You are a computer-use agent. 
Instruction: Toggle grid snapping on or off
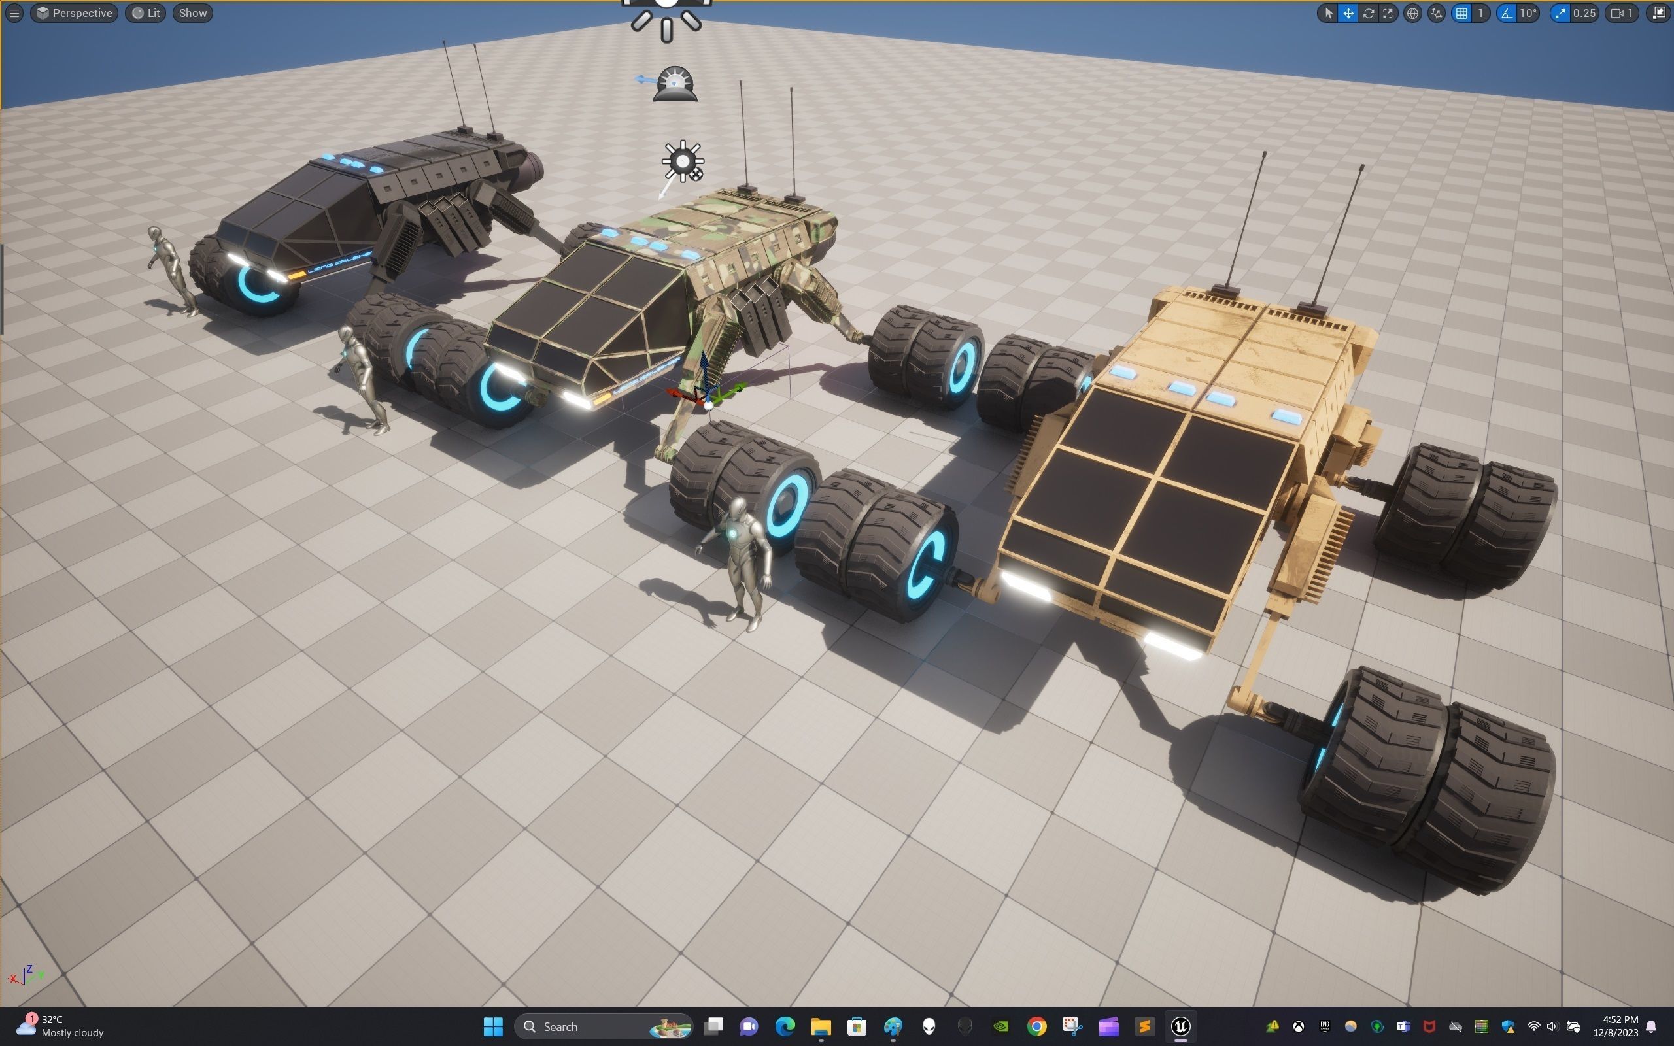[1461, 13]
